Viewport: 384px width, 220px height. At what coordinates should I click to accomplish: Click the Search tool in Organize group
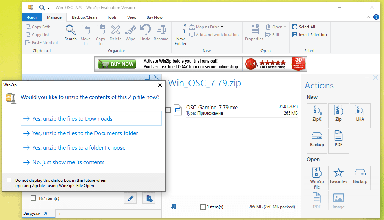[x=71, y=33]
